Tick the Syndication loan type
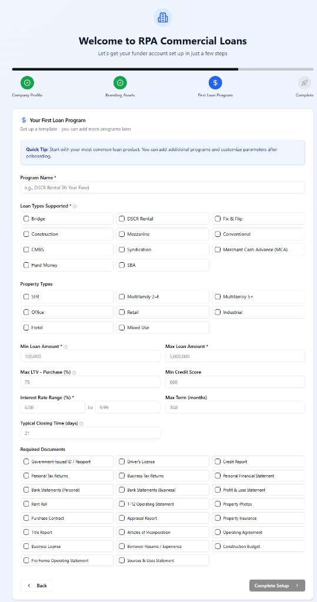The width and height of the screenshot is (317, 602). 122,249
